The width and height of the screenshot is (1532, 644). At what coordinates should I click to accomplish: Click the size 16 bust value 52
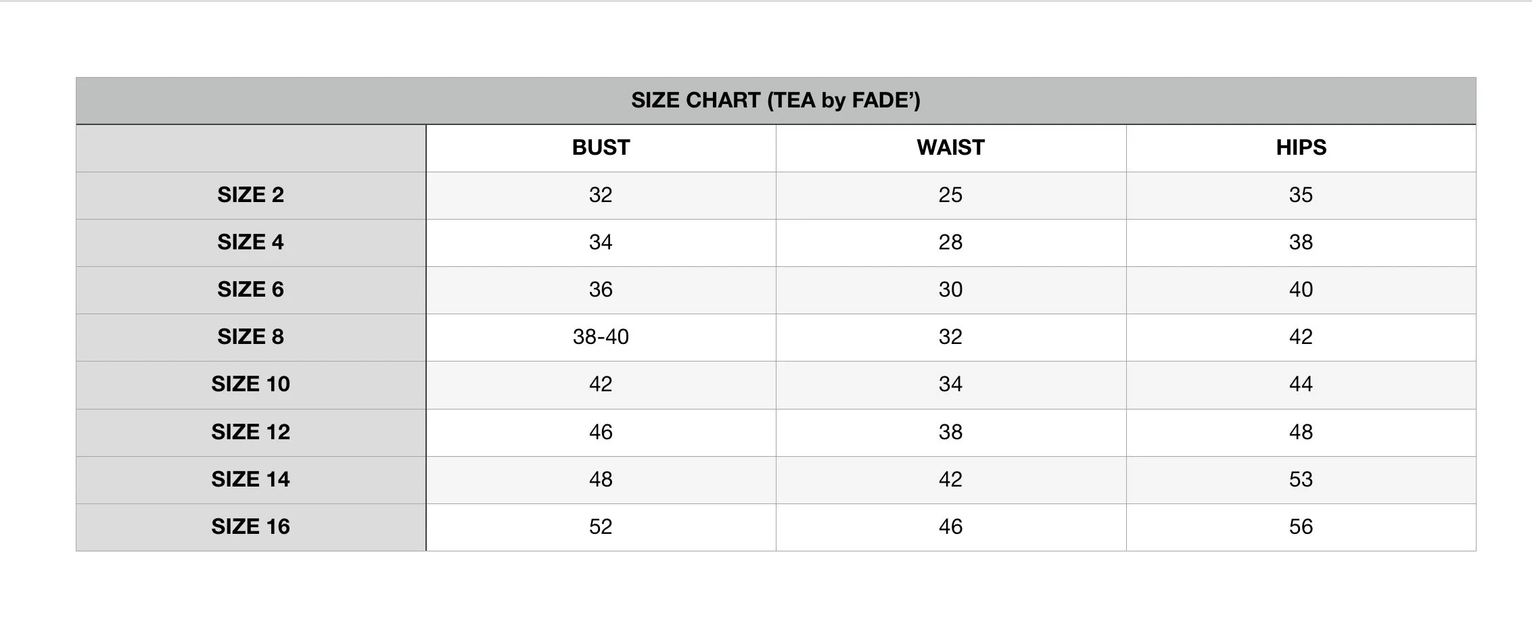tap(601, 527)
